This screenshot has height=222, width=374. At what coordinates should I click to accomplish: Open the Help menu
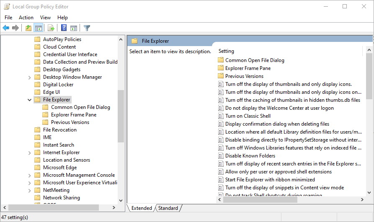62,18
